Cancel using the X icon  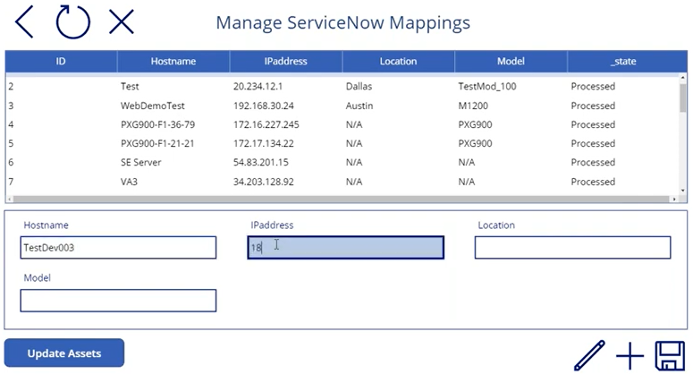(x=122, y=22)
